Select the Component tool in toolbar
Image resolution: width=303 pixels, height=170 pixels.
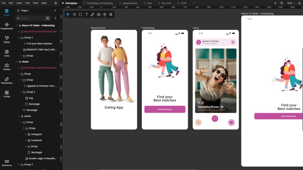pyautogui.click(x=105, y=15)
